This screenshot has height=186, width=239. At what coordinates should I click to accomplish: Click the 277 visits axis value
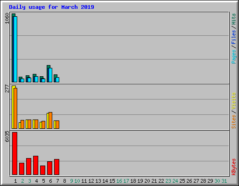[7, 88]
